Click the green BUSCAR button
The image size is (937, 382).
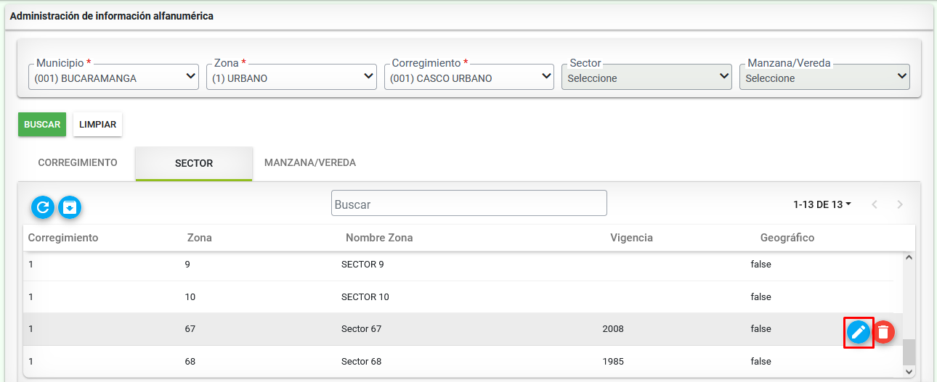pyautogui.click(x=42, y=125)
